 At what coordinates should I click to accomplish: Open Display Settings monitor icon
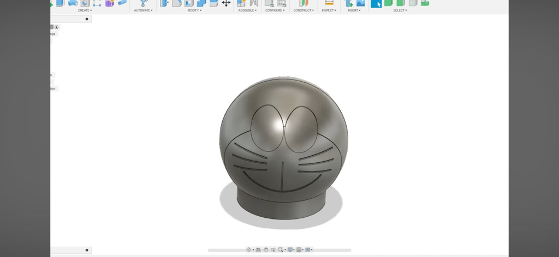click(290, 250)
